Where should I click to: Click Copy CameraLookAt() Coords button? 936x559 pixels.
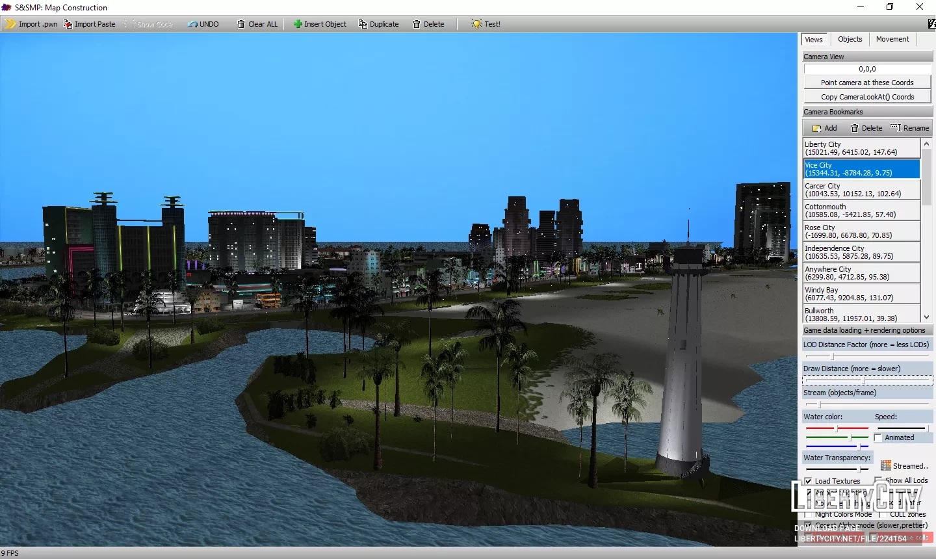[x=867, y=97]
